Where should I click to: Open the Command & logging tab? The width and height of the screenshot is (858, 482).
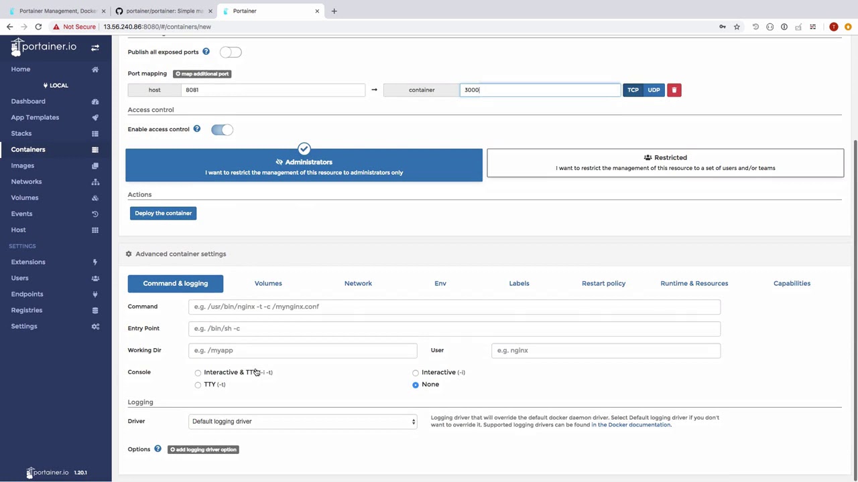(176, 283)
